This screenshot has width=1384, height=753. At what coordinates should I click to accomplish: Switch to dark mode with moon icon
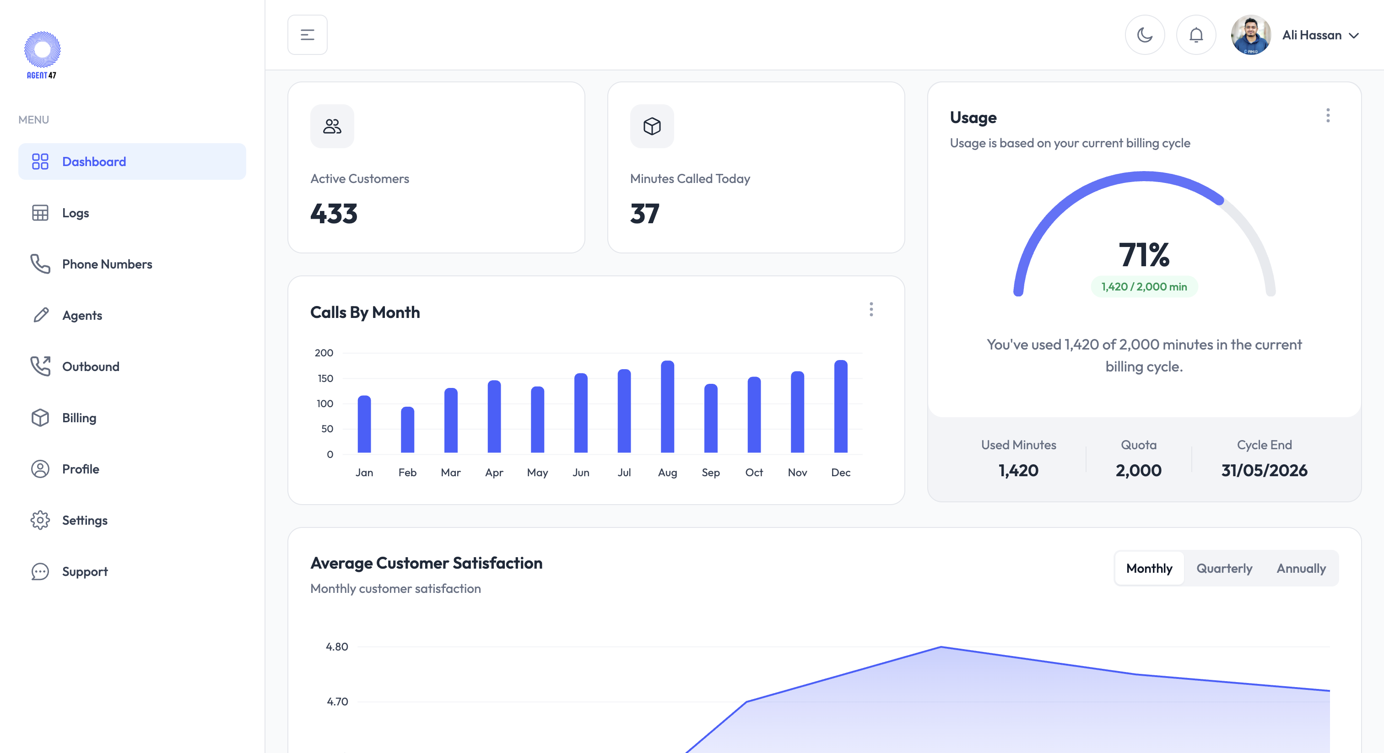click(x=1145, y=35)
